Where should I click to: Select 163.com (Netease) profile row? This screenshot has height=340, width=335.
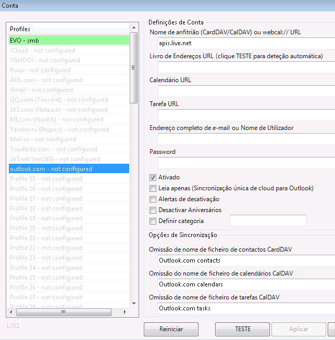[69, 110]
